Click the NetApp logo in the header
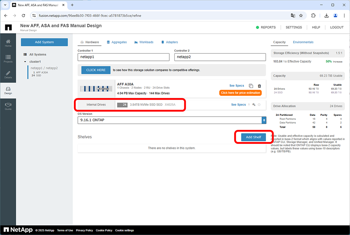Screen dimensions: 350x235 pos(8,27)
